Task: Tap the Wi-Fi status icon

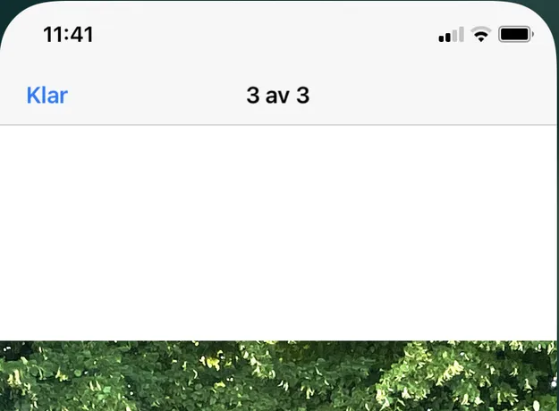Action: (481, 34)
